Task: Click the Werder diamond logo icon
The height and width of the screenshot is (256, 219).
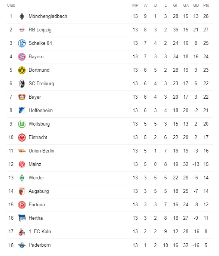Action: (x=22, y=178)
